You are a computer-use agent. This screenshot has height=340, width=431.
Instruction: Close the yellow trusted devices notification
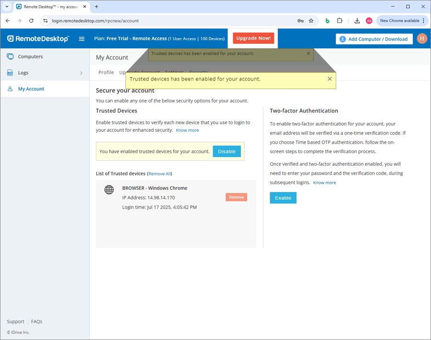329,79
